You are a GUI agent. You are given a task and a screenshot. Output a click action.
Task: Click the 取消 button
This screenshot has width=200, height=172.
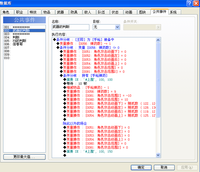click(x=164, y=167)
